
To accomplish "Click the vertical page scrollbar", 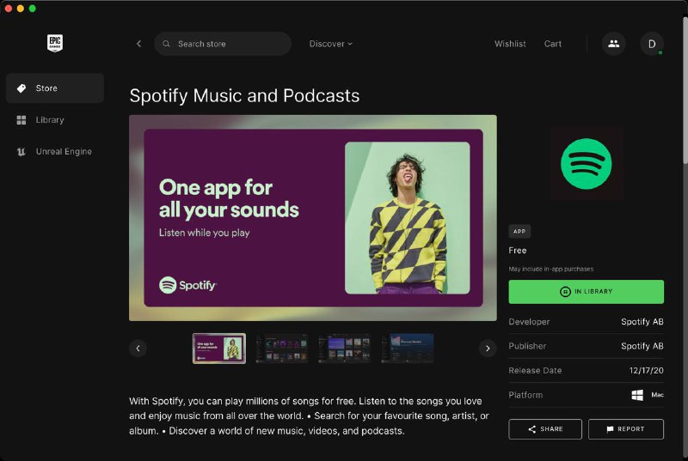I will [x=685, y=90].
